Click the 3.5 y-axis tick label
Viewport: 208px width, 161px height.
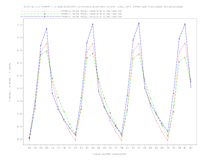tap(19, 127)
